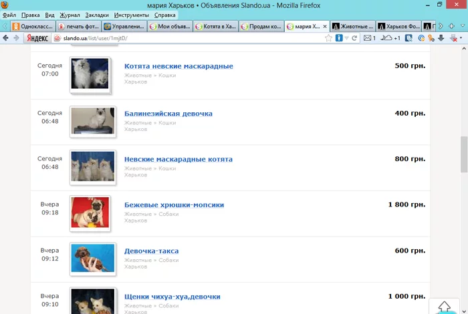Open listing Бежевые хрюшки-мопсики
This screenshot has width=468, height=314.
(x=174, y=205)
